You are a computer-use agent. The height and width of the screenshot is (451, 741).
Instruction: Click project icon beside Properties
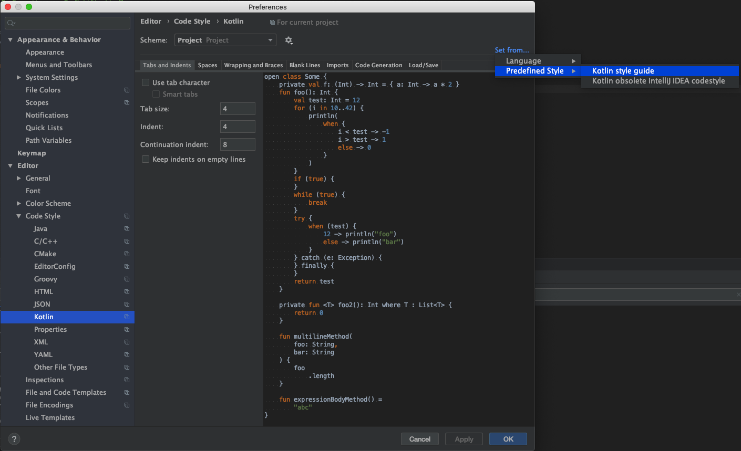pyautogui.click(x=127, y=330)
